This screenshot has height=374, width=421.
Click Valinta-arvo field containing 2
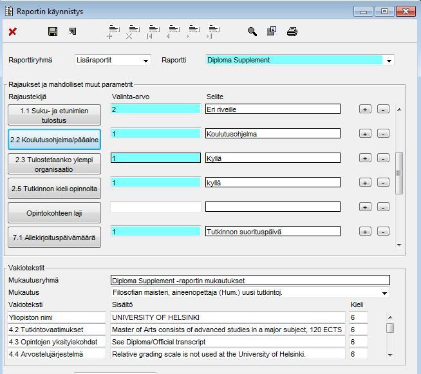click(156, 109)
